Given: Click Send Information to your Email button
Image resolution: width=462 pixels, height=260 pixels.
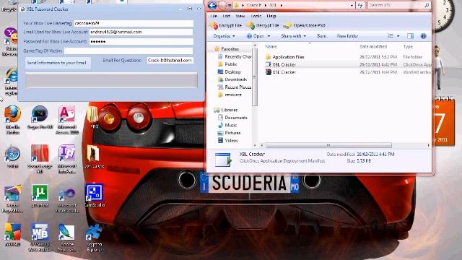Looking at the screenshot, I should point(57,63).
